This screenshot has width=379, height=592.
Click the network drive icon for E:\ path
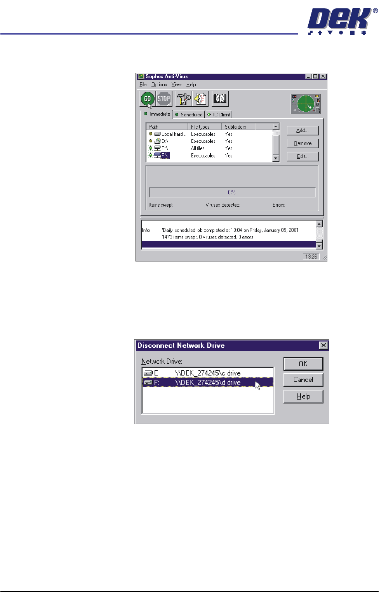coord(157,148)
